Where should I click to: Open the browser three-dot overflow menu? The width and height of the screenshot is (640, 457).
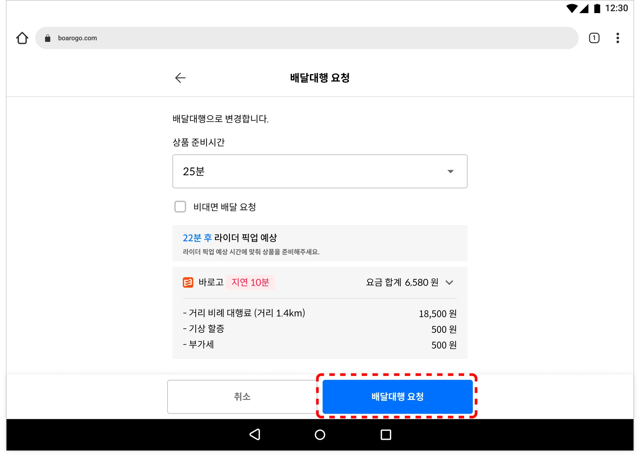[x=617, y=38]
